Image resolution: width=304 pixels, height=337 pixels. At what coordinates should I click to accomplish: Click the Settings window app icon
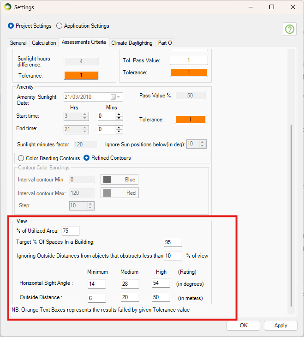click(7, 7)
